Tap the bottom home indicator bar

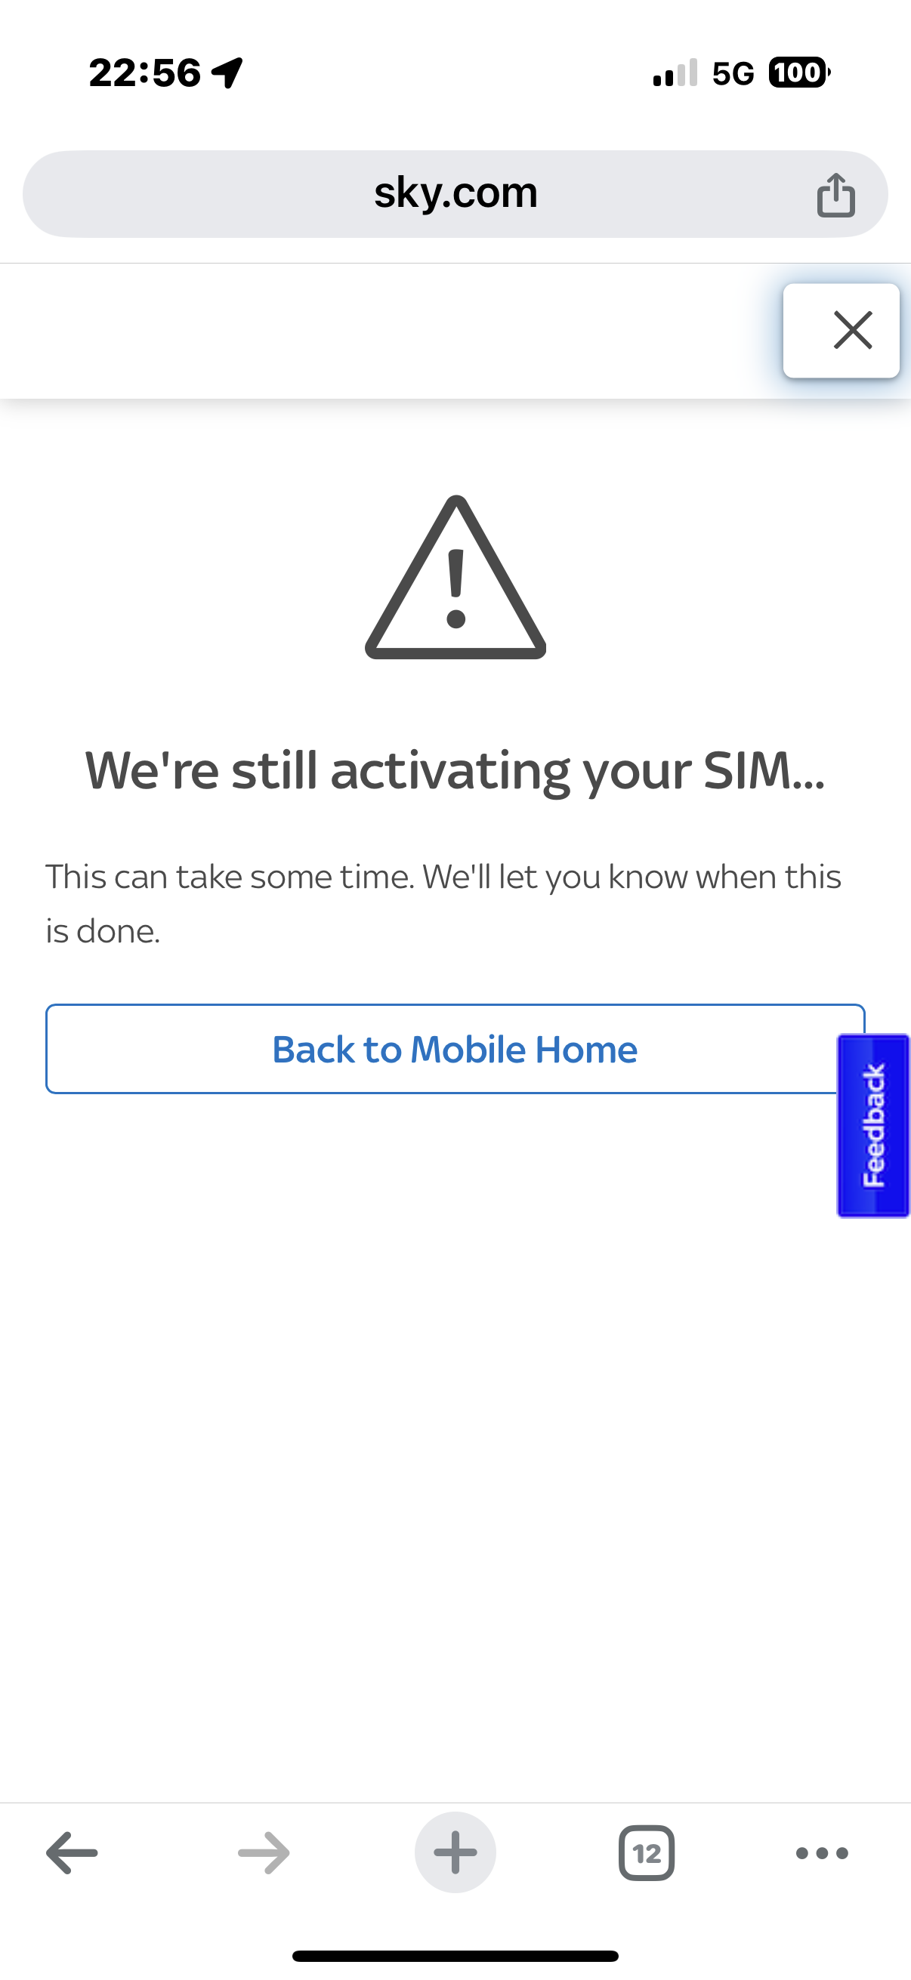455,1956
